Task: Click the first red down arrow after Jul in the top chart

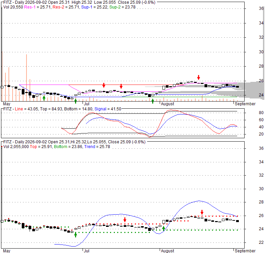Action: pyautogui.click(x=104, y=85)
